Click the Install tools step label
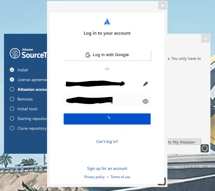 28,109
